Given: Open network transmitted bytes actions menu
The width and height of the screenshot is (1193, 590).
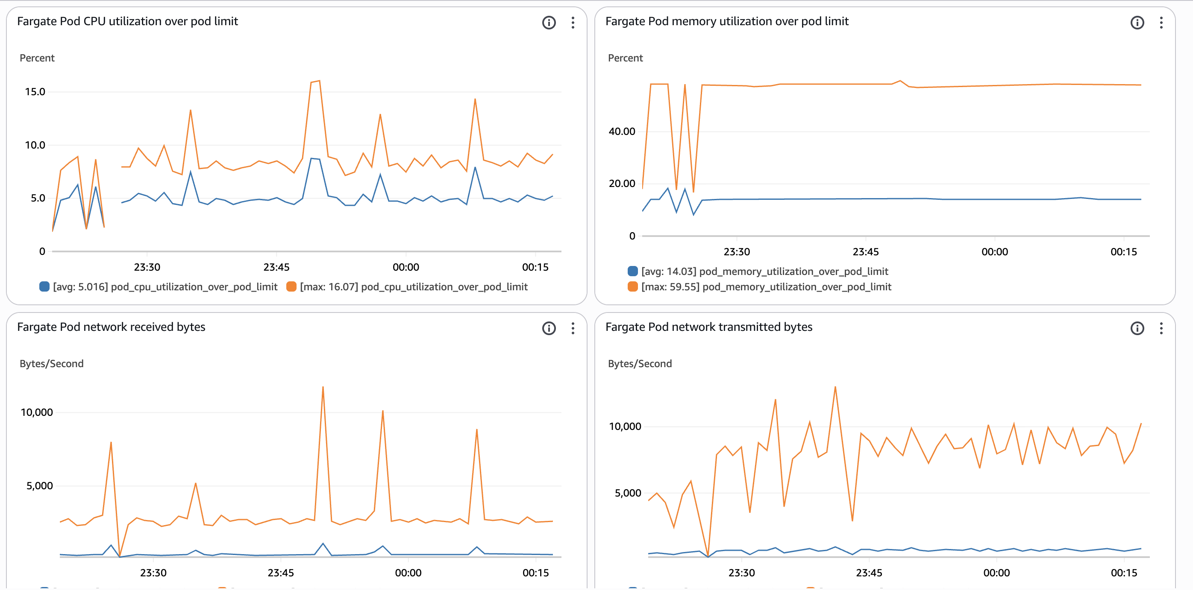Looking at the screenshot, I should 1161,328.
